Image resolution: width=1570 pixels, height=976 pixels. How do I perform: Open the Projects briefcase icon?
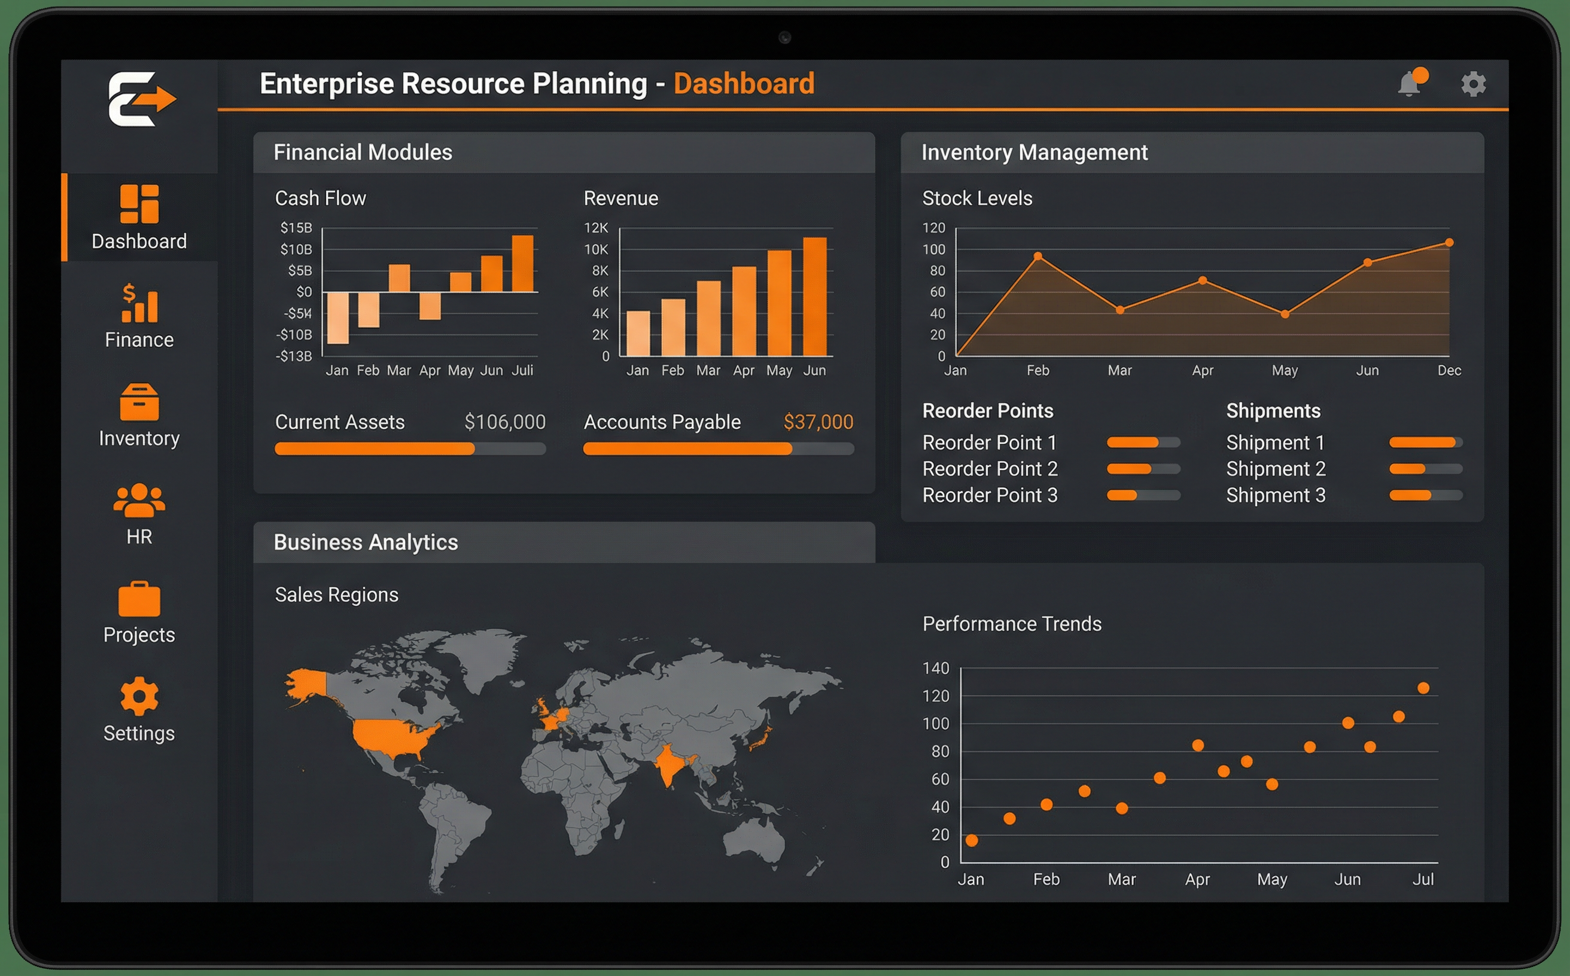[x=138, y=600]
